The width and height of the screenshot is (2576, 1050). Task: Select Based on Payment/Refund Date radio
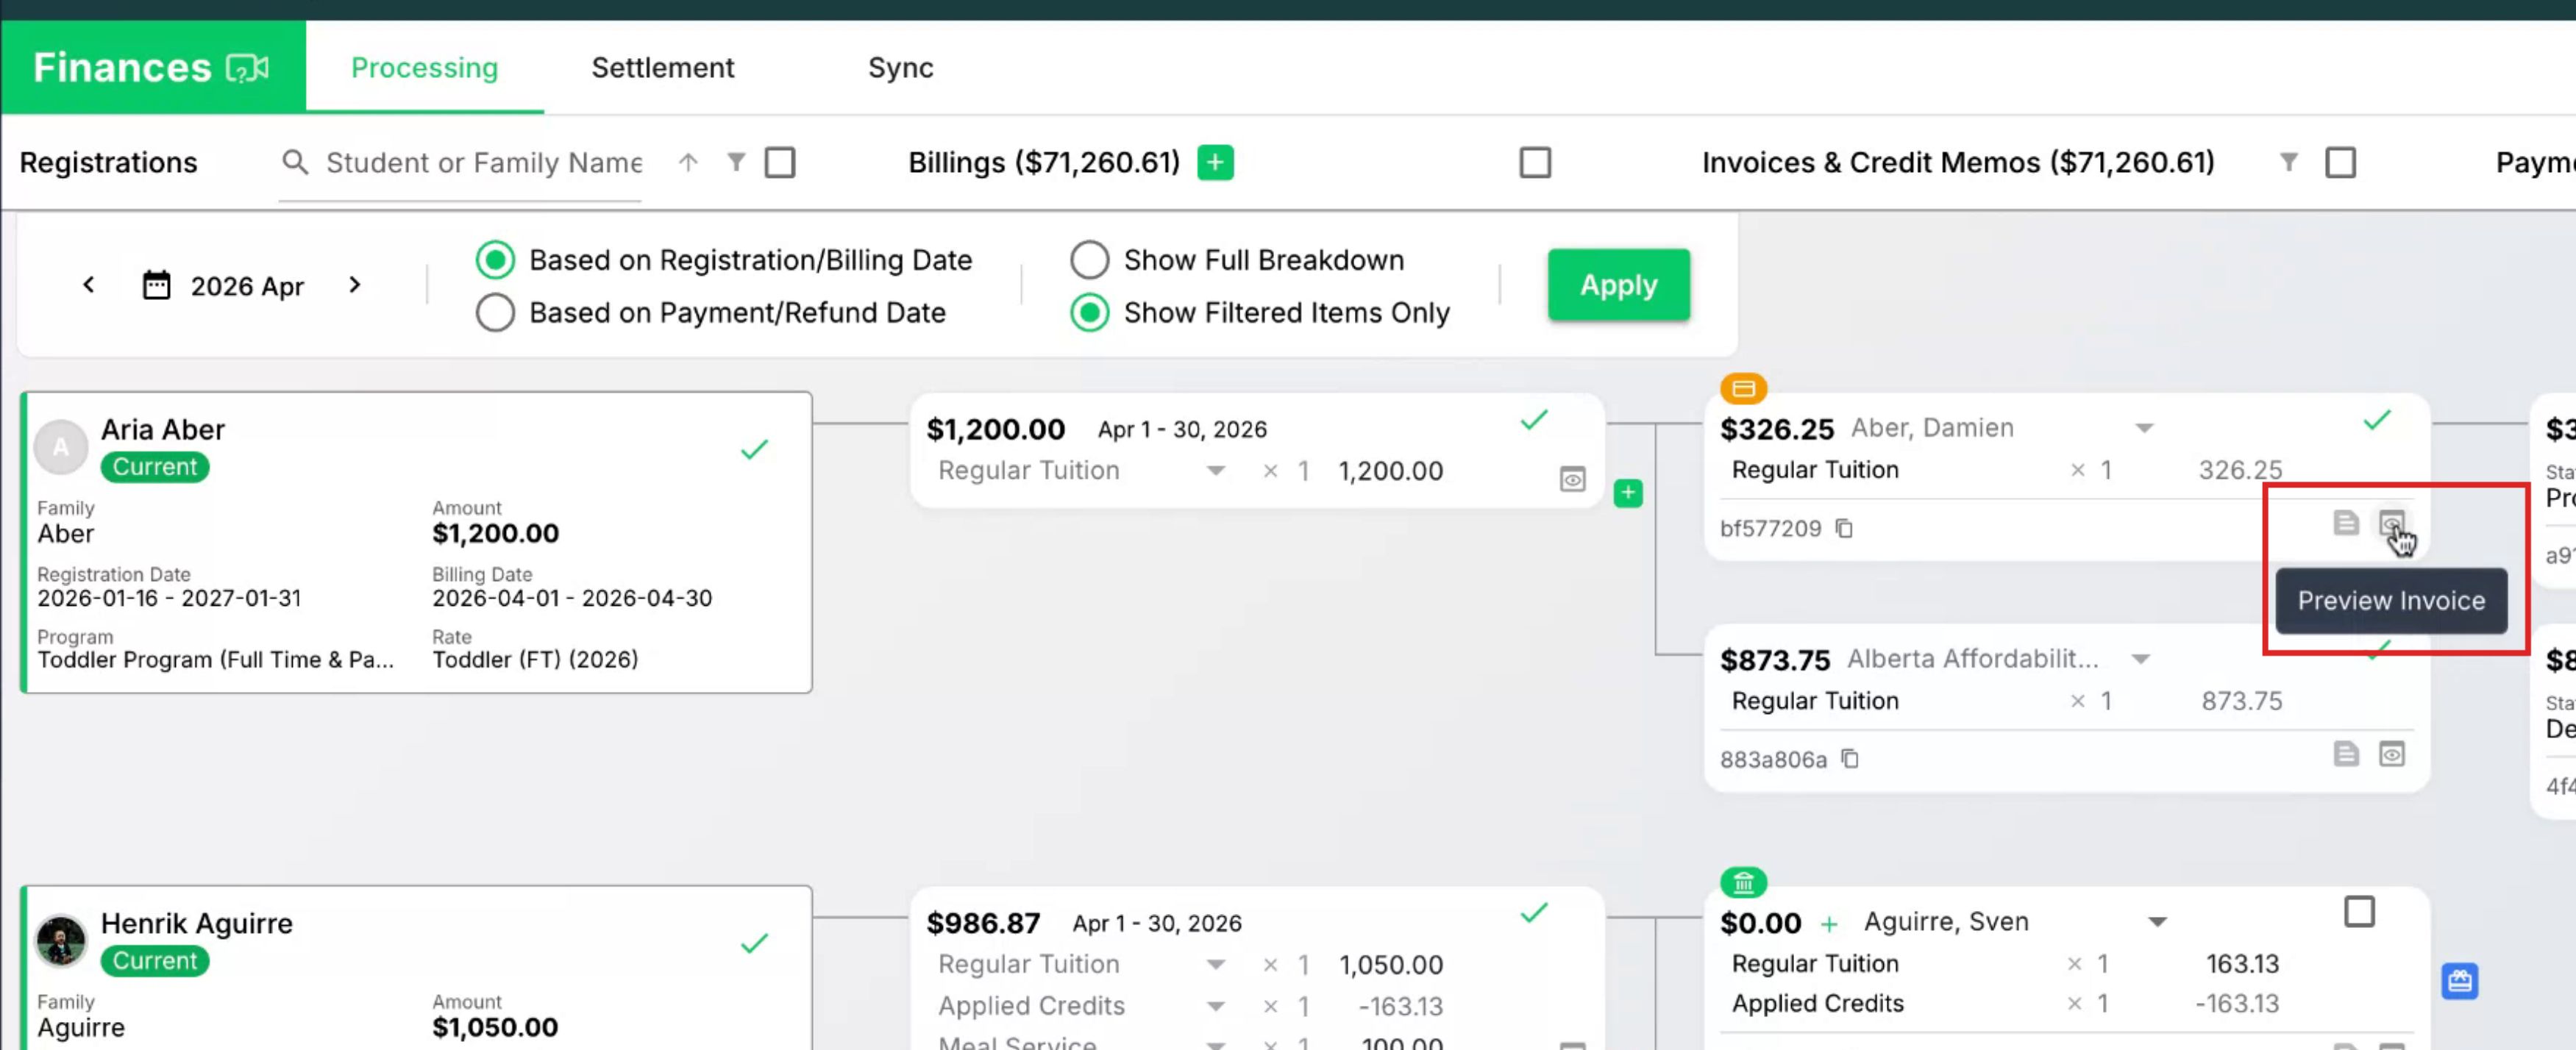click(x=495, y=313)
